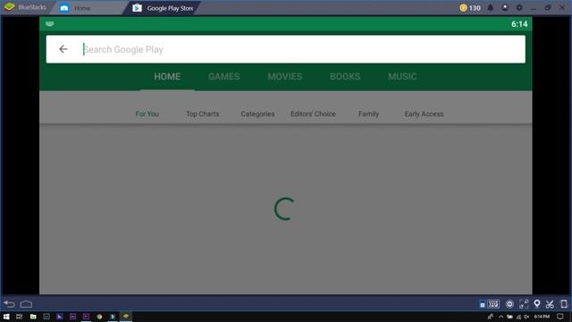The width and height of the screenshot is (572, 322).
Task: Click the small blue app-window icon left of keyboard icon
Action: pyautogui.click(x=483, y=304)
